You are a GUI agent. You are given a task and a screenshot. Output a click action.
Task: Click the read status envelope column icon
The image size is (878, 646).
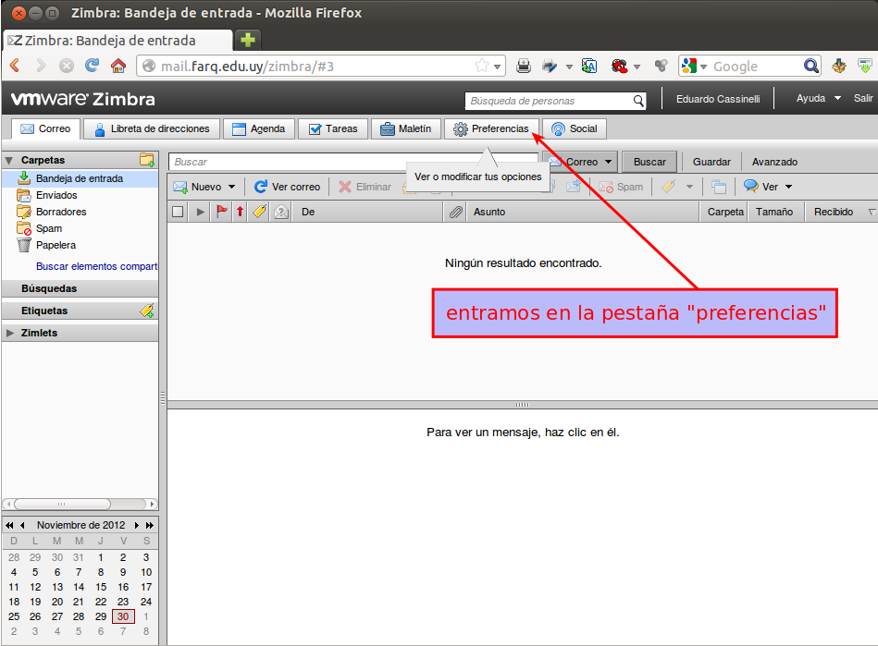281,212
